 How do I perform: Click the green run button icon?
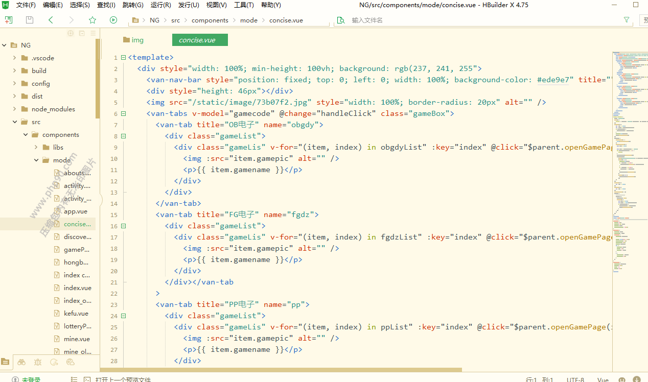tap(113, 20)
